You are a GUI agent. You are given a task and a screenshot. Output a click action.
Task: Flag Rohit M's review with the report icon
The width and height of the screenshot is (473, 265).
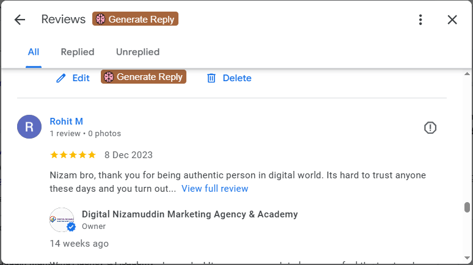pyautogui.click(x=430, y=128)
